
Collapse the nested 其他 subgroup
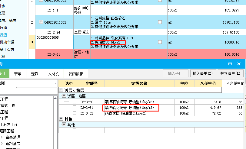coord(64,125)
